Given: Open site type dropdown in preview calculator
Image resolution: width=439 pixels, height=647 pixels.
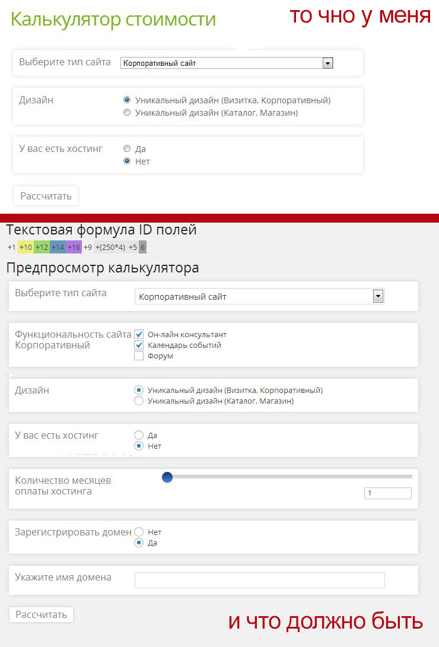Looking at the screenshot, I should 260,296.
